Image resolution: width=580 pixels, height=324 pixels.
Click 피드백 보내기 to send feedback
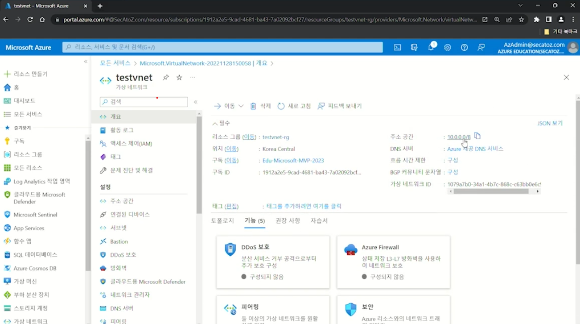(340, 106)
